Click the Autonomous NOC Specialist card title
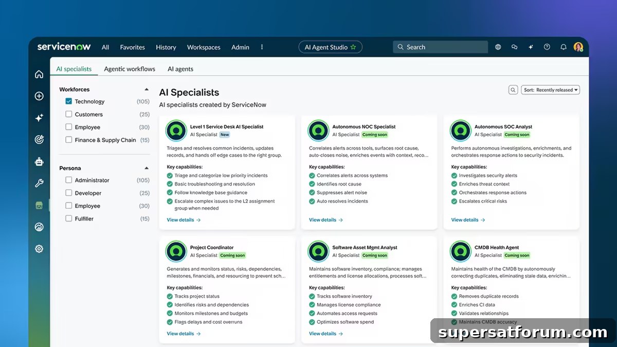Image resolution: width=617 pixels, height=347 pixels. (x=364, y=126)
